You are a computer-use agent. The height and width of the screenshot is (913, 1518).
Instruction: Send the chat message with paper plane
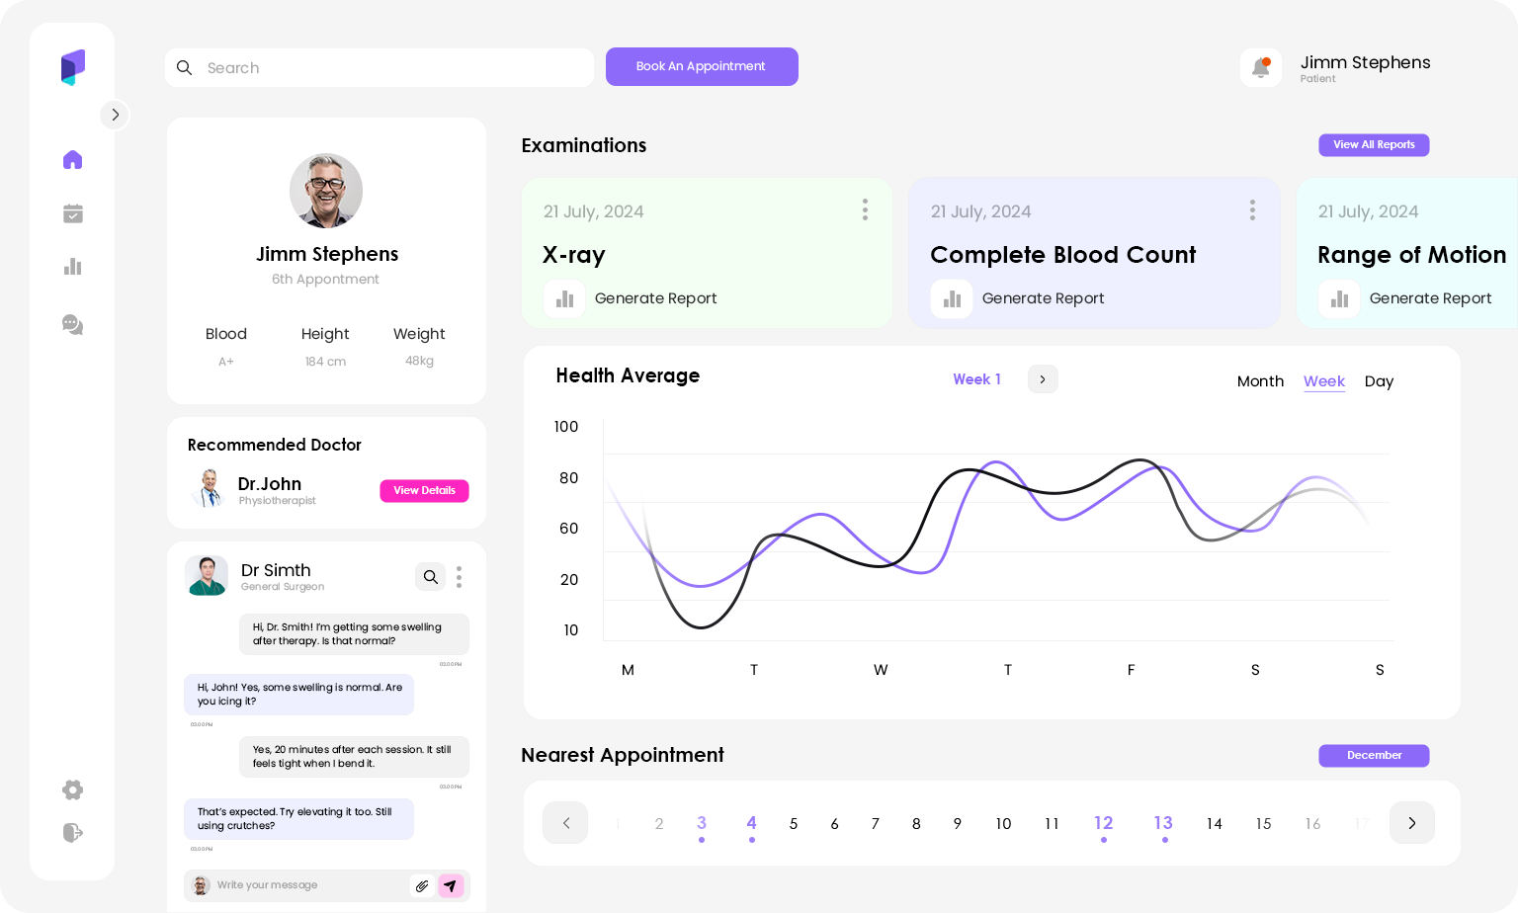coord(451,886)
